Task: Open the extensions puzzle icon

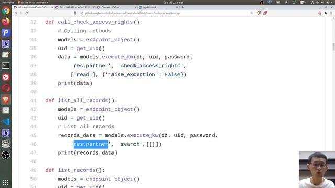Action: 326,13
